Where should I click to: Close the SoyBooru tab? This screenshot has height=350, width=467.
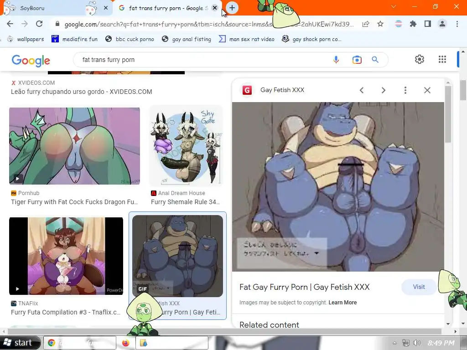pos(106,8)
